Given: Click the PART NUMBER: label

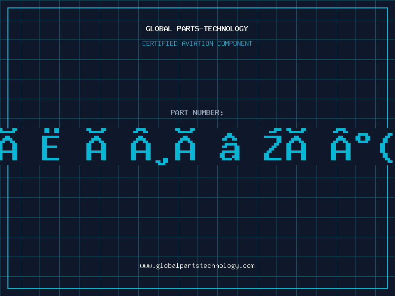Looking at the screenshot, I should (197, 112).
